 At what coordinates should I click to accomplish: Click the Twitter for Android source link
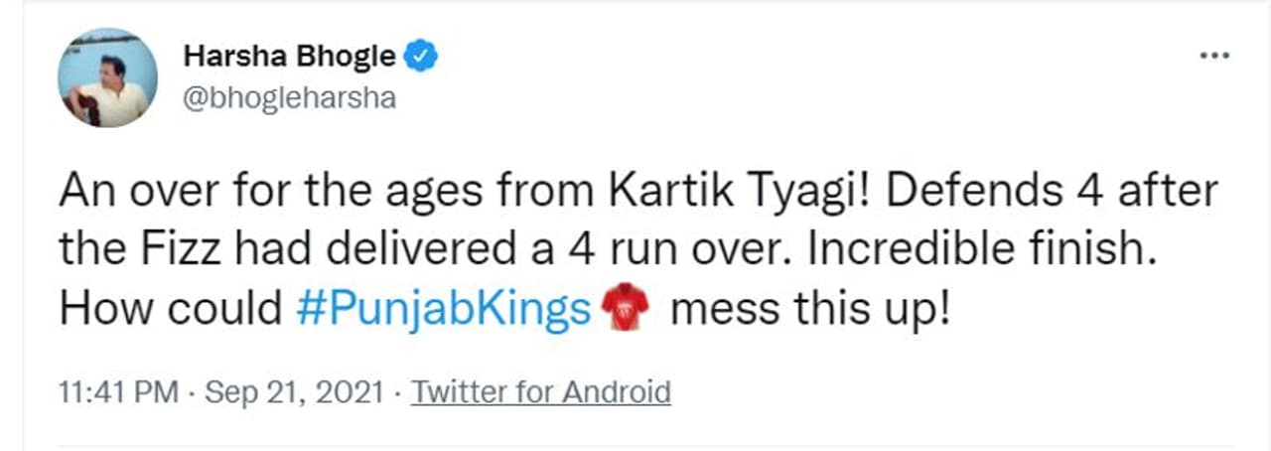(x=541, y=392)
